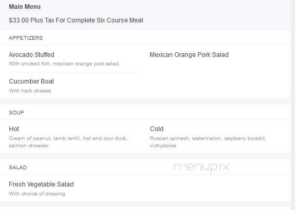The image size is (295, 210).
Task: Select the six course meal price line
Action: (76, 20)
